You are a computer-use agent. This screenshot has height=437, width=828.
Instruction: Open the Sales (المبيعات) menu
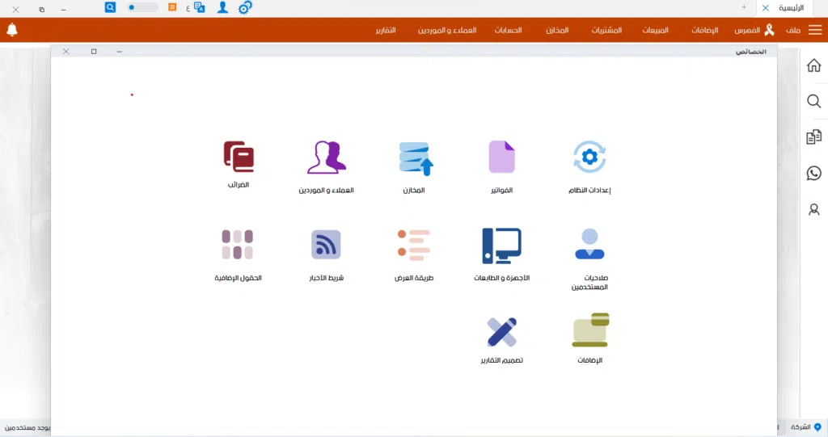click(x=655, y=30)
